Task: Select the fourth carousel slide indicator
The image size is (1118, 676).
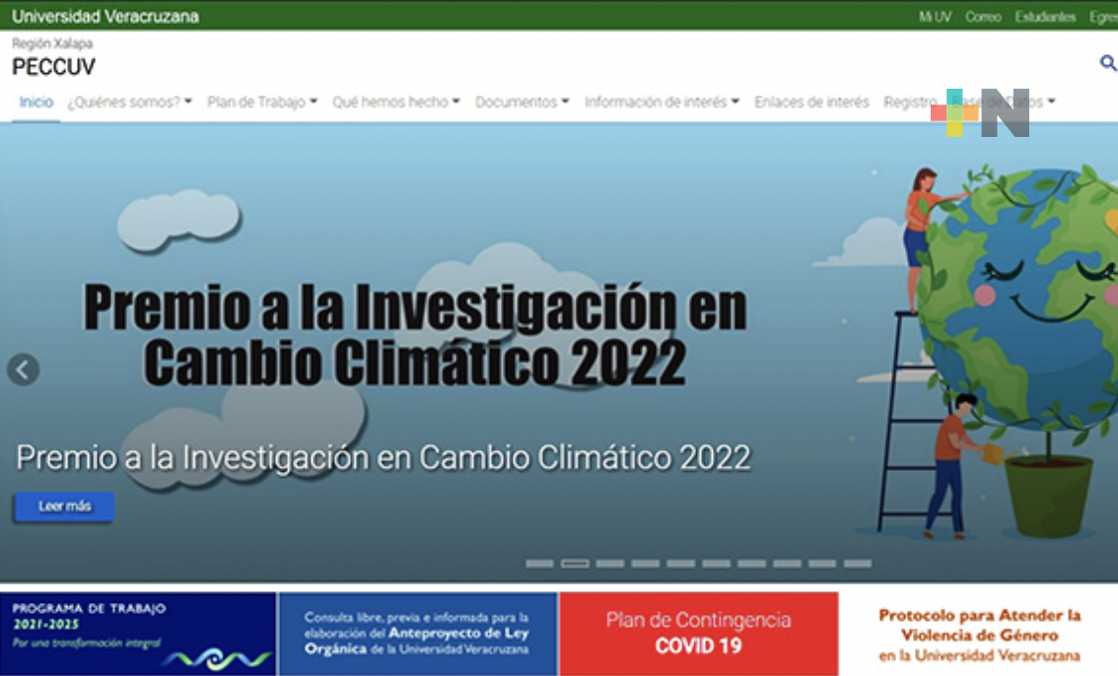Action: pos(646,564)
